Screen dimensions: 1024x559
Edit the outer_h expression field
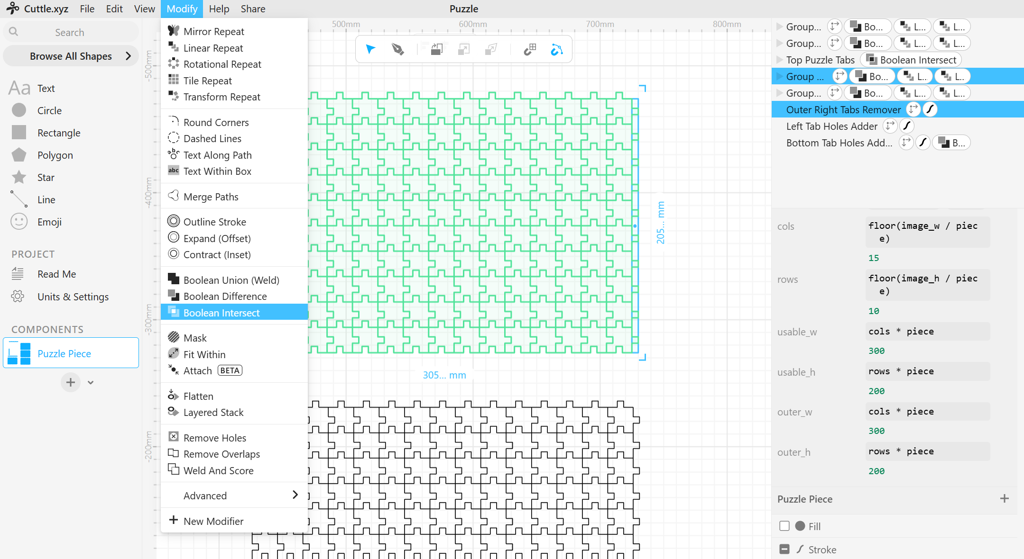click(927, 451)
